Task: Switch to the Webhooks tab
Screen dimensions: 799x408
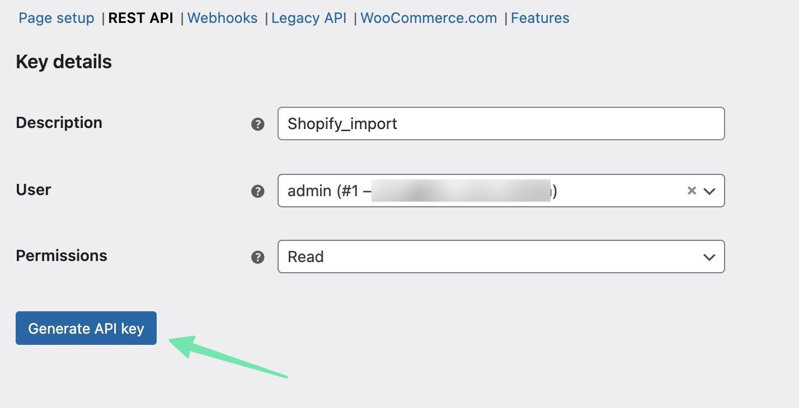Action: pos(223,18)
